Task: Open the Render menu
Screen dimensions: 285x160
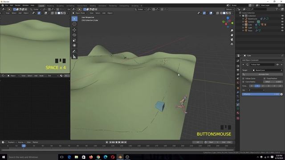Action: pos(18,5)
